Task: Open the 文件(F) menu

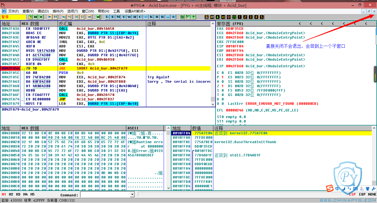Action: pyautogui.click(x=13, y=11)
